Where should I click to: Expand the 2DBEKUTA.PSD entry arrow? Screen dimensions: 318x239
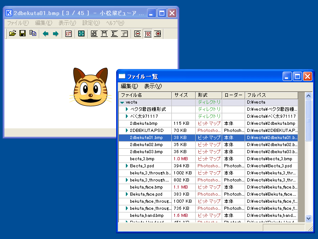127,131
